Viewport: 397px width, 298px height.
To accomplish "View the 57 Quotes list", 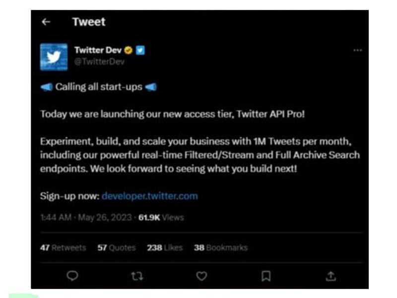I will [x=117, y=247].
